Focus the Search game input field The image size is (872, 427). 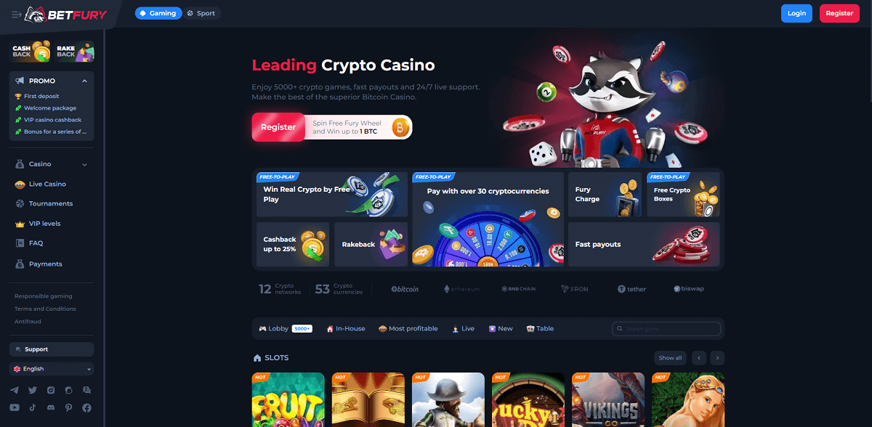point(666,329)
